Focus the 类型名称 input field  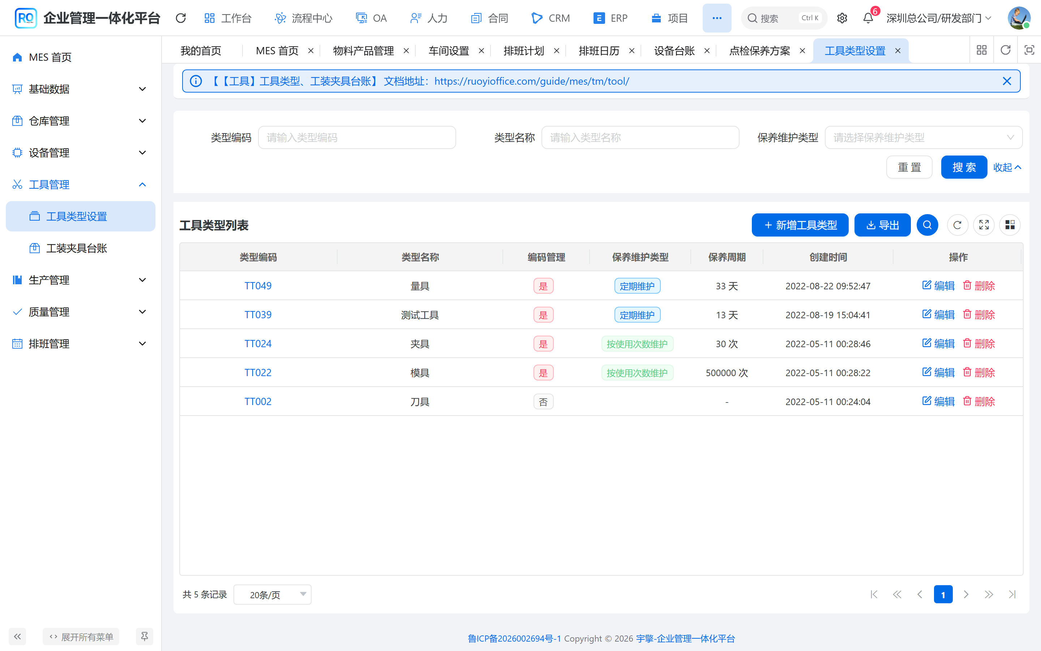640,137
